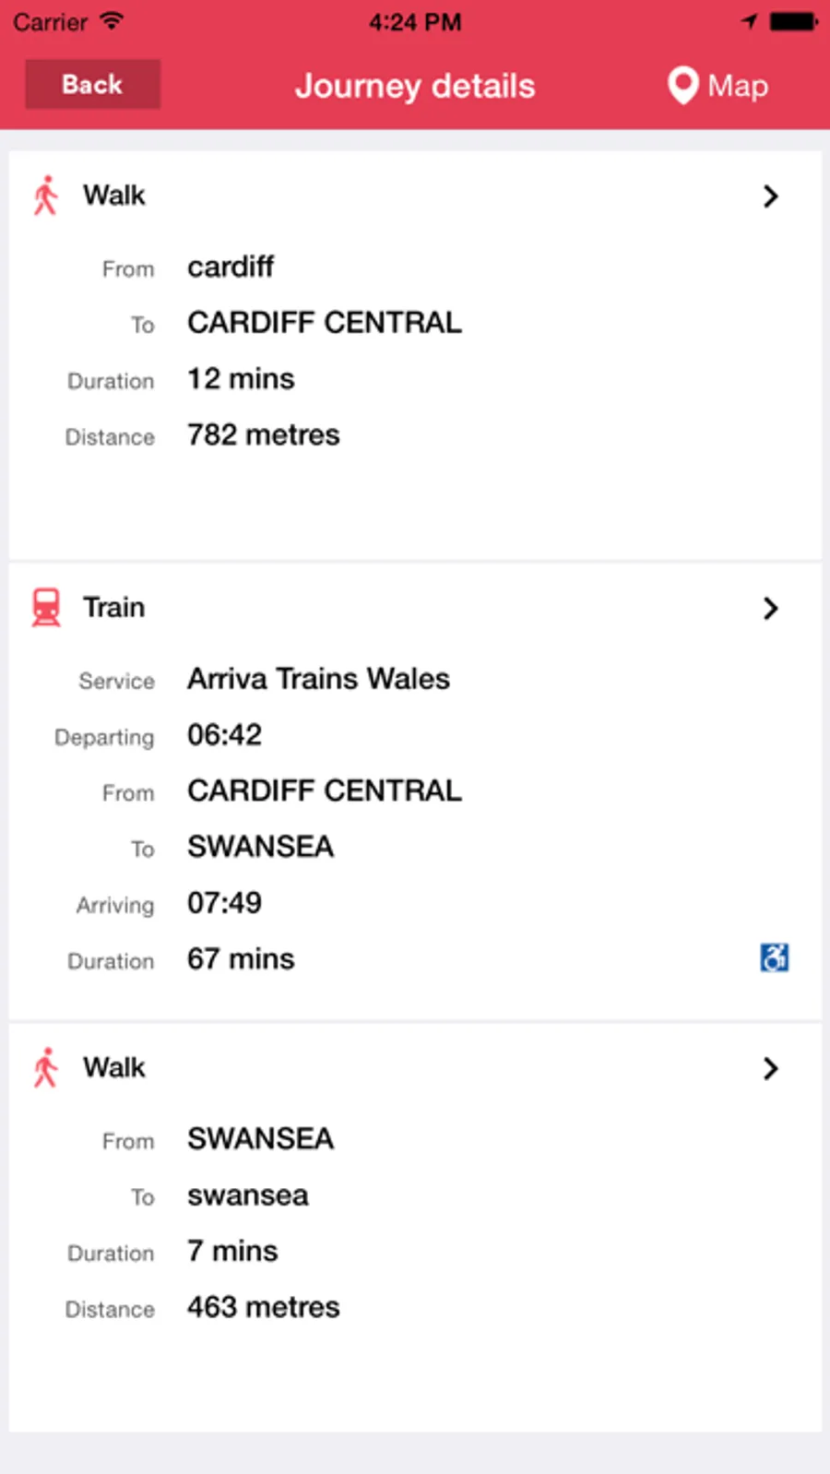Expand the Cardiff walk leg chevron
The height and width of the screenshot is (1474, 830).
click(x=771, y=196)
